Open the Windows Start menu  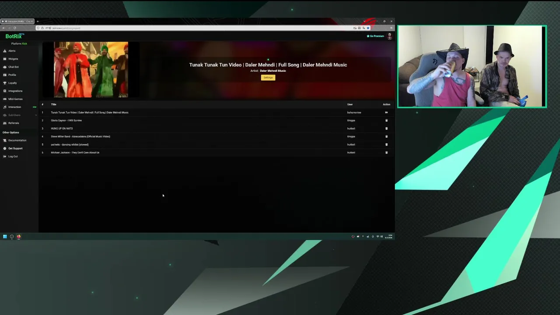[5, 237]
